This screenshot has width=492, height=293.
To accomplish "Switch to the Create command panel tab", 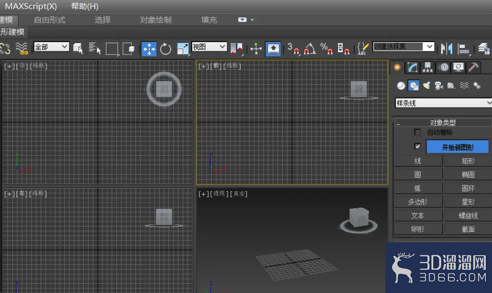I will click(397, 67).
